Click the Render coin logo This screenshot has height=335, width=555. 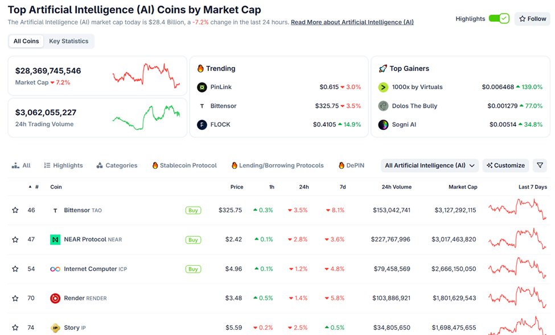[x=55, y=298]
